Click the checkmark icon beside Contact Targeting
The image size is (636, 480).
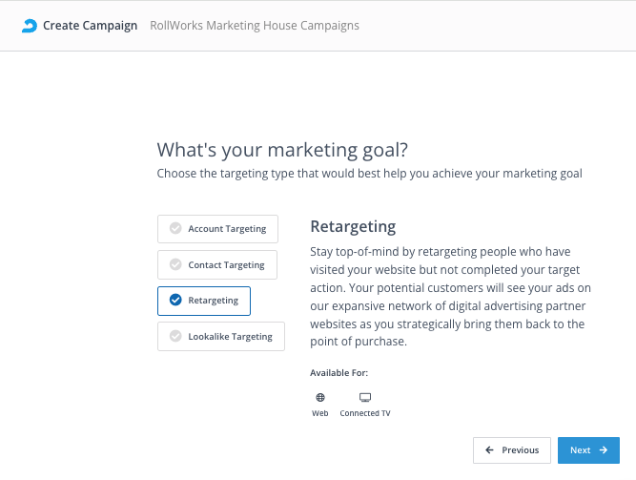pos(175,264)
